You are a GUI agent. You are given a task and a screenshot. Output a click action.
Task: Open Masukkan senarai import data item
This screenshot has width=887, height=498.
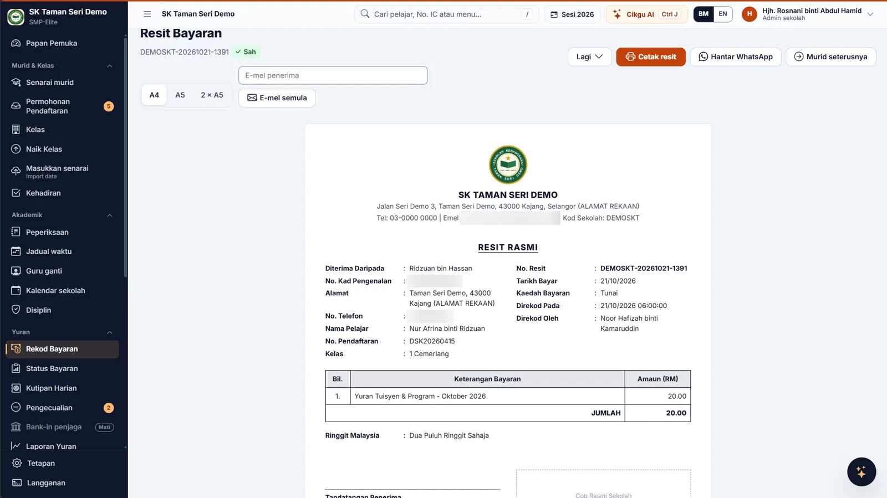(x=63, y=172)
